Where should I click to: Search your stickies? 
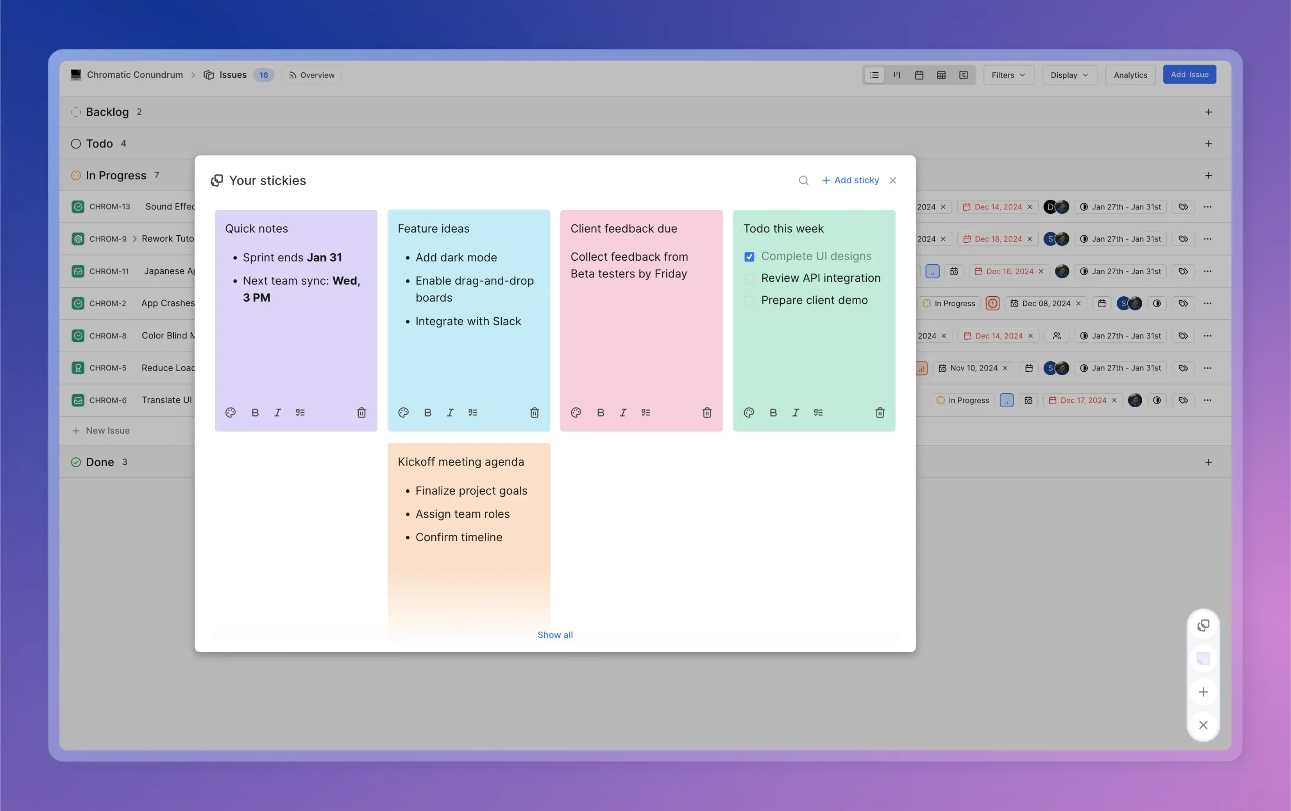point(803,180)
